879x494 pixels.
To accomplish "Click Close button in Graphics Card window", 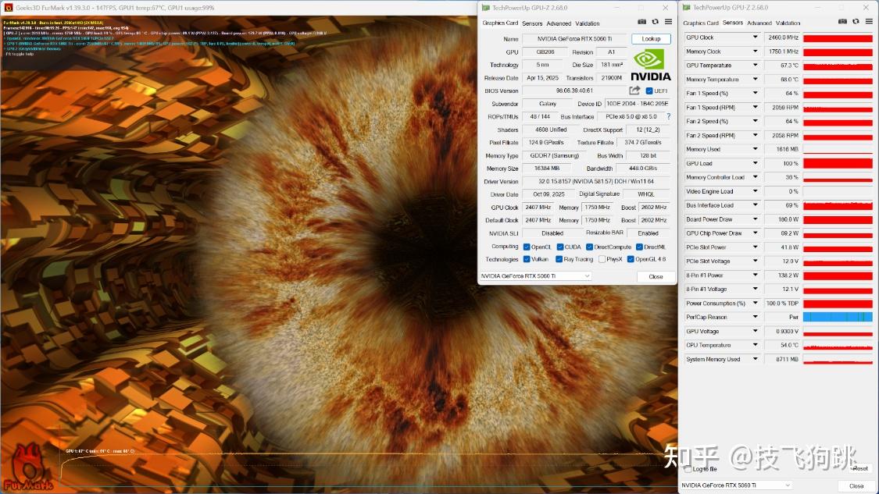I will point(656,277).
